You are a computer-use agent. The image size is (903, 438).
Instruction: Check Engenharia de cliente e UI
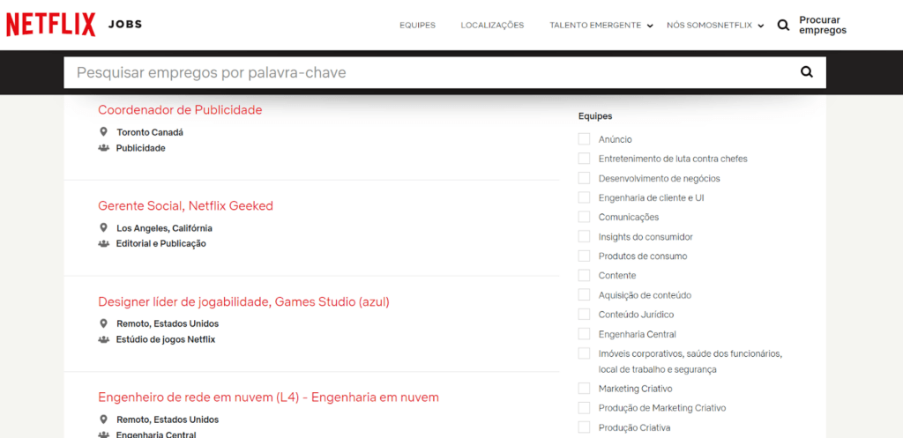[x=585, y=197]
